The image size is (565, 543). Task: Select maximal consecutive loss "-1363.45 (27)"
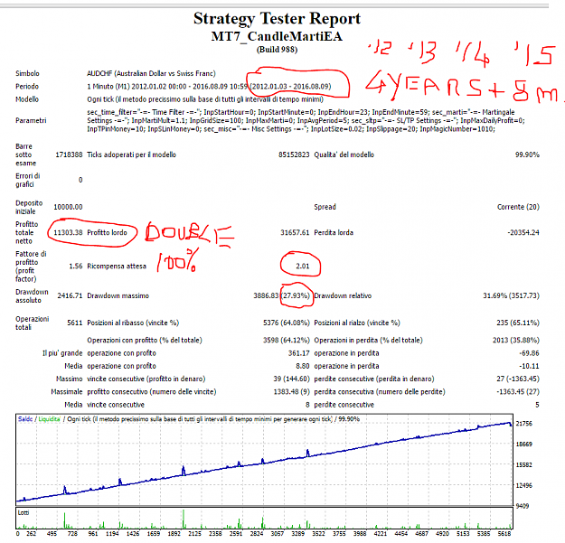click(x=518, y=392)
